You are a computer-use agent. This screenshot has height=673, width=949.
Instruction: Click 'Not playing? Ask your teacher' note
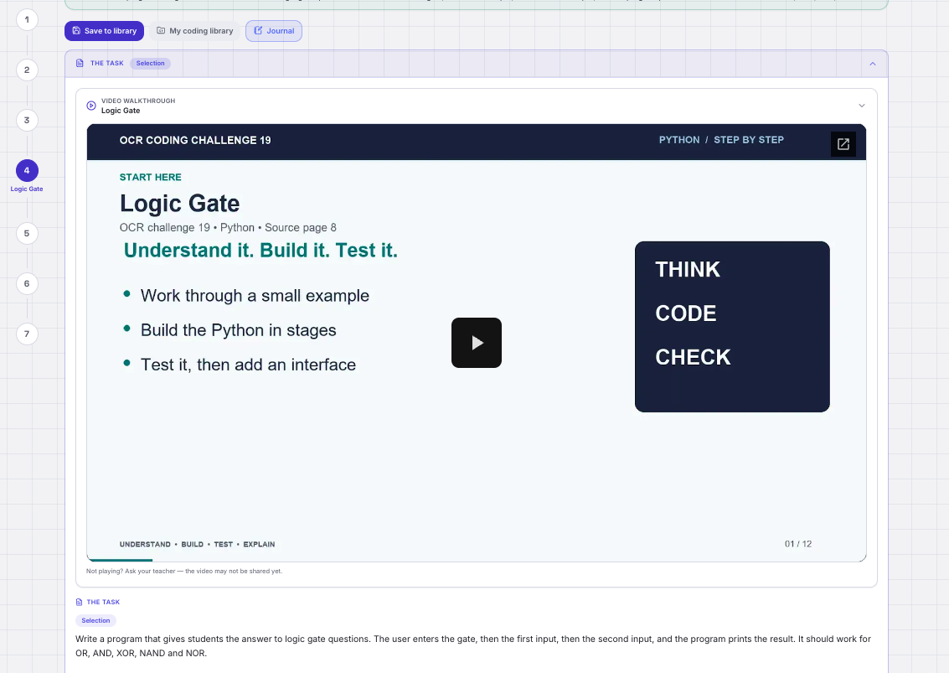(184, 572)
